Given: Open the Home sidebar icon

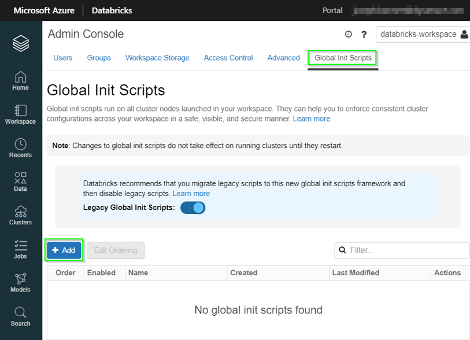Looking at the screenshot, I should (20, 80).
